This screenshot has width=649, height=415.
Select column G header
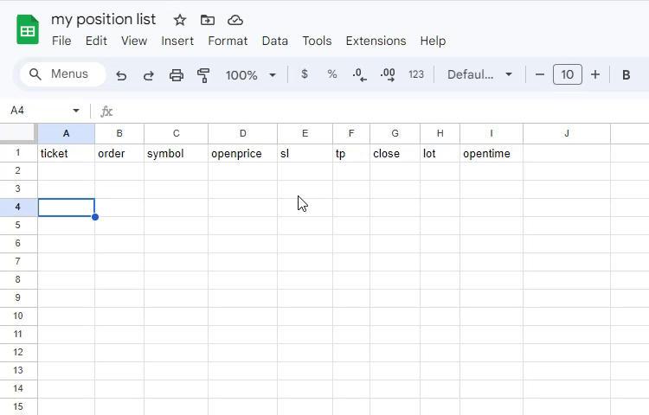[x=395, y=133]
